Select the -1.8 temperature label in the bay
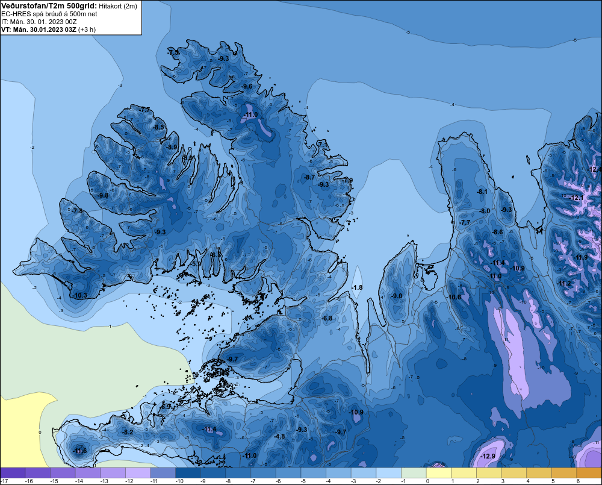 (357, 287)
